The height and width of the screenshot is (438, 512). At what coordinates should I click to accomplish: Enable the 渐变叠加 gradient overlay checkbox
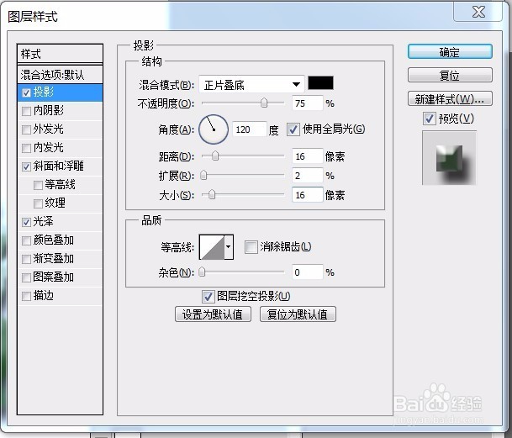pyautogui.click(x=26, y=259)
